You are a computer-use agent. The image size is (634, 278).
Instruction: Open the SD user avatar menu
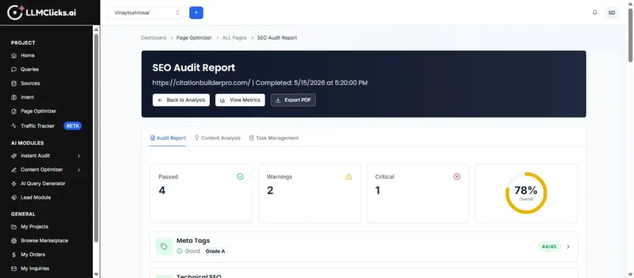(612, 12)
